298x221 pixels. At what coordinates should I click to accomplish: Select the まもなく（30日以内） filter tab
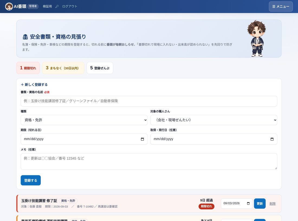[x=63, y=68]
